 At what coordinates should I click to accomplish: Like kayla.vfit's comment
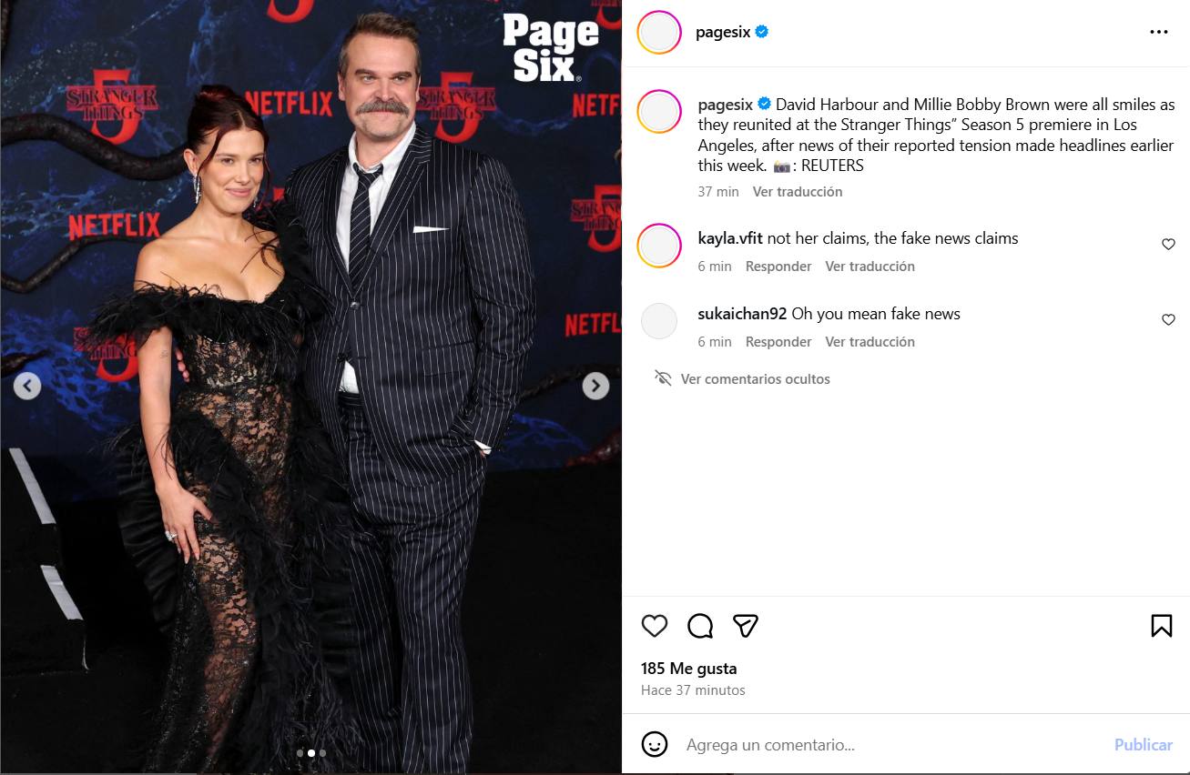tap(1168, 245)
